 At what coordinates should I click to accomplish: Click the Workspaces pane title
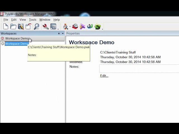coord(9,33)
